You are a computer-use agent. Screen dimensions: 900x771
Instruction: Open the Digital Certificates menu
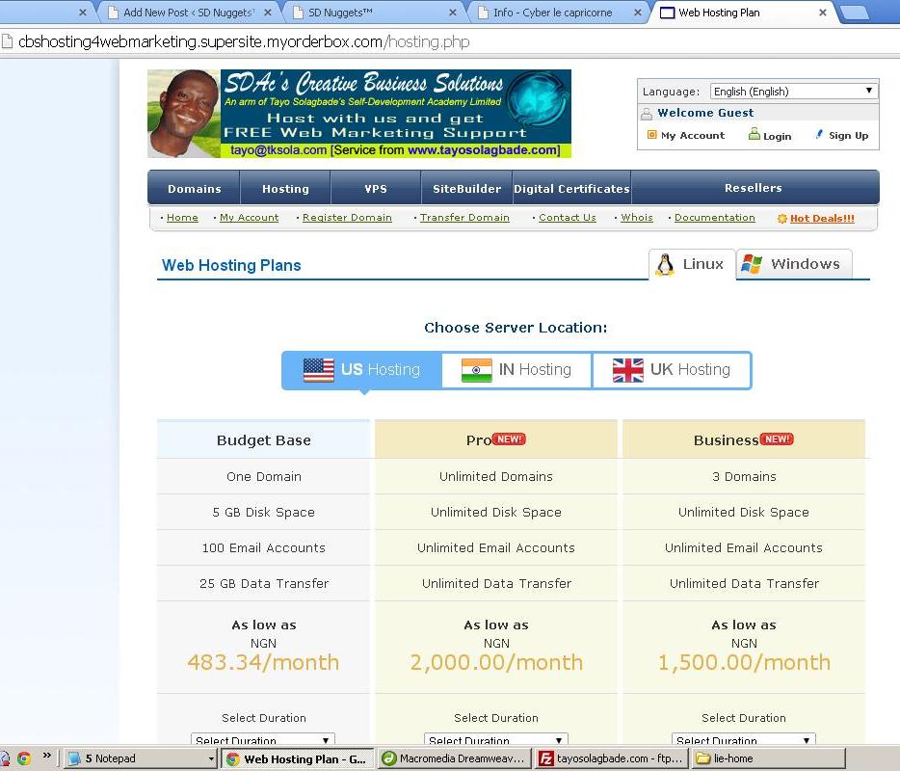[571, 188]
